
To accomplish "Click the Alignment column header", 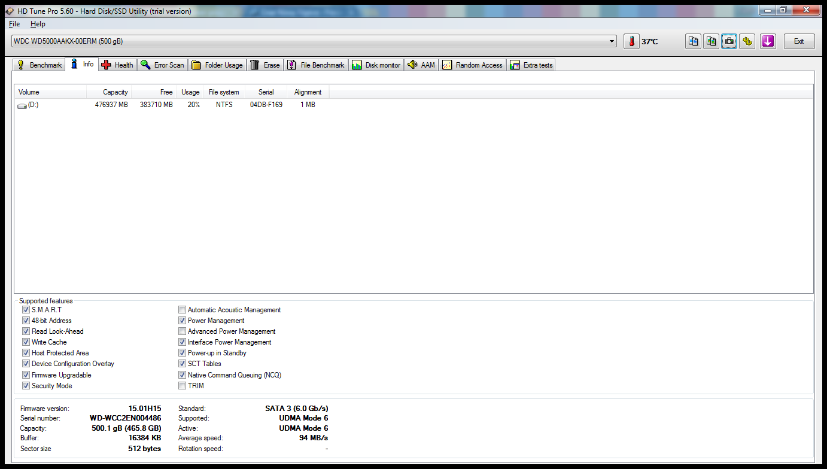I will [x=308, y=92].
